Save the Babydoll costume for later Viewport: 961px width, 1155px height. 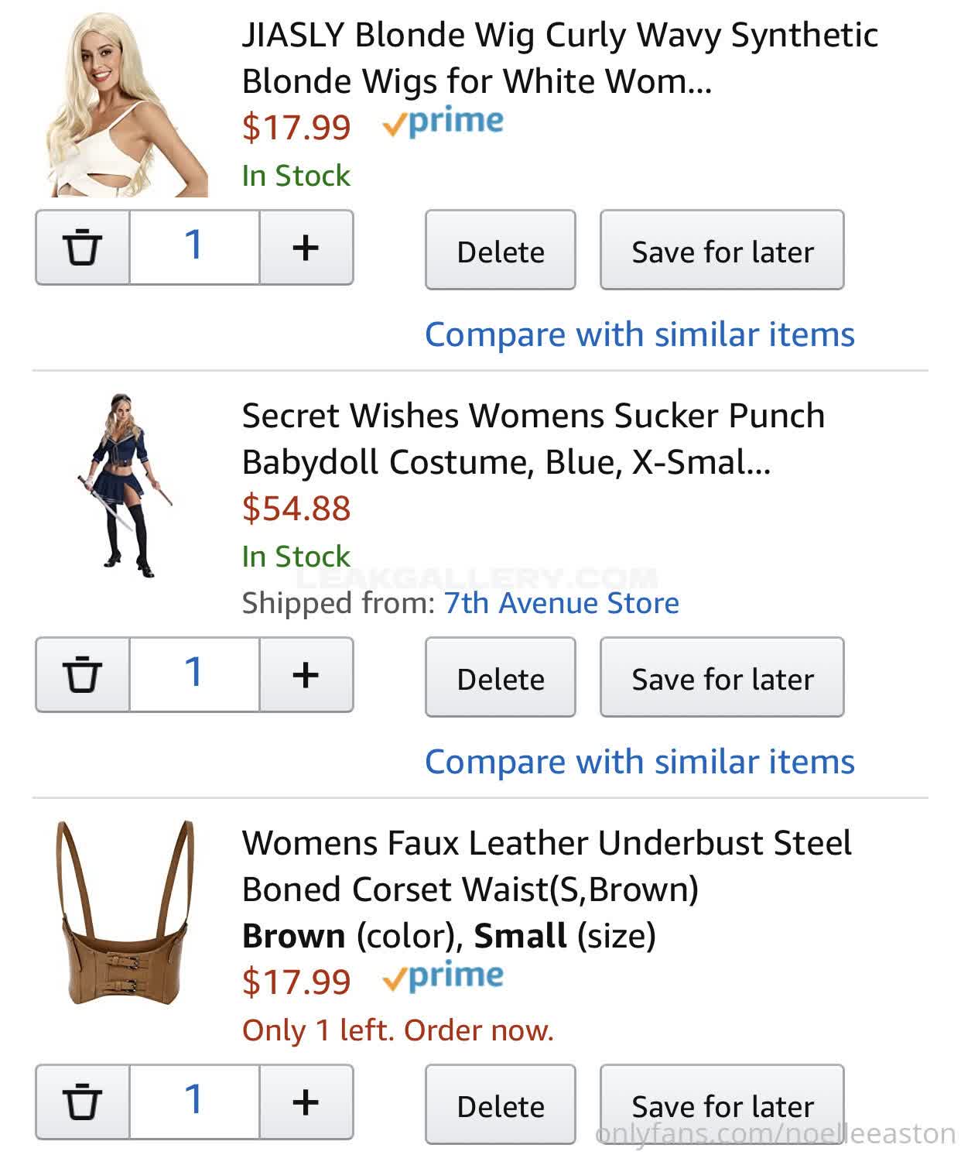[x=721, y=678]
